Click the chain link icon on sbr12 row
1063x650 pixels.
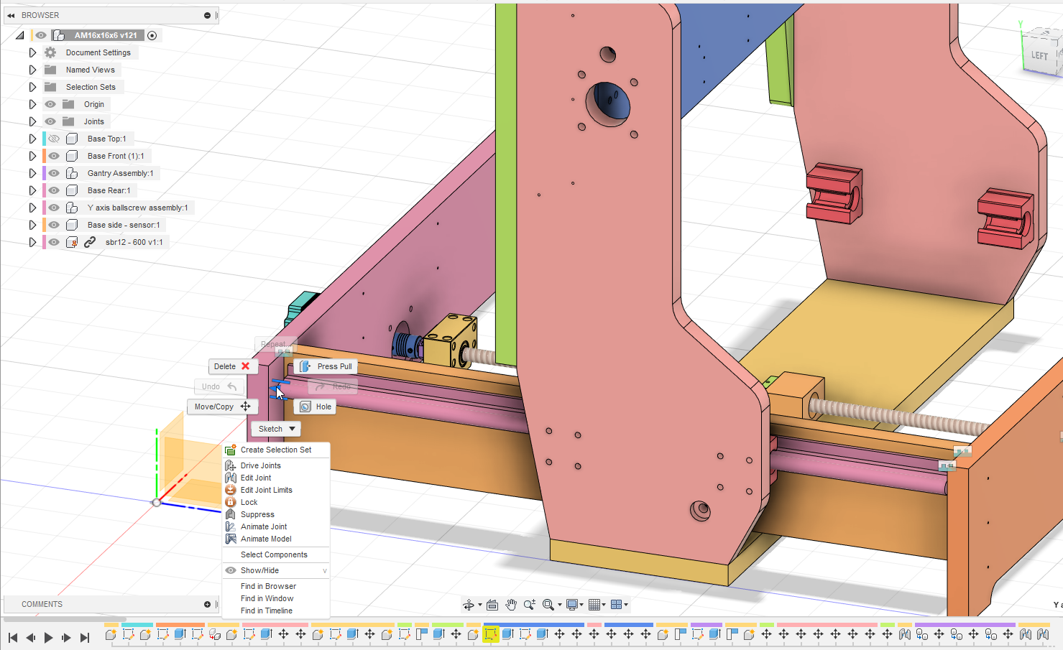90,242
